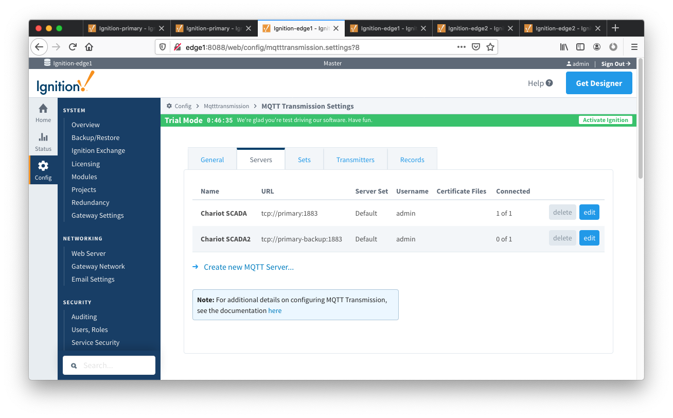Open the Sets tab
673x418 pixels.
click(x=304, y=160)
